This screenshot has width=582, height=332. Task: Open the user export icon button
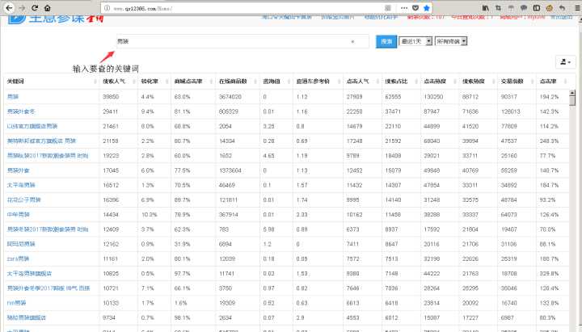point(562,61)
